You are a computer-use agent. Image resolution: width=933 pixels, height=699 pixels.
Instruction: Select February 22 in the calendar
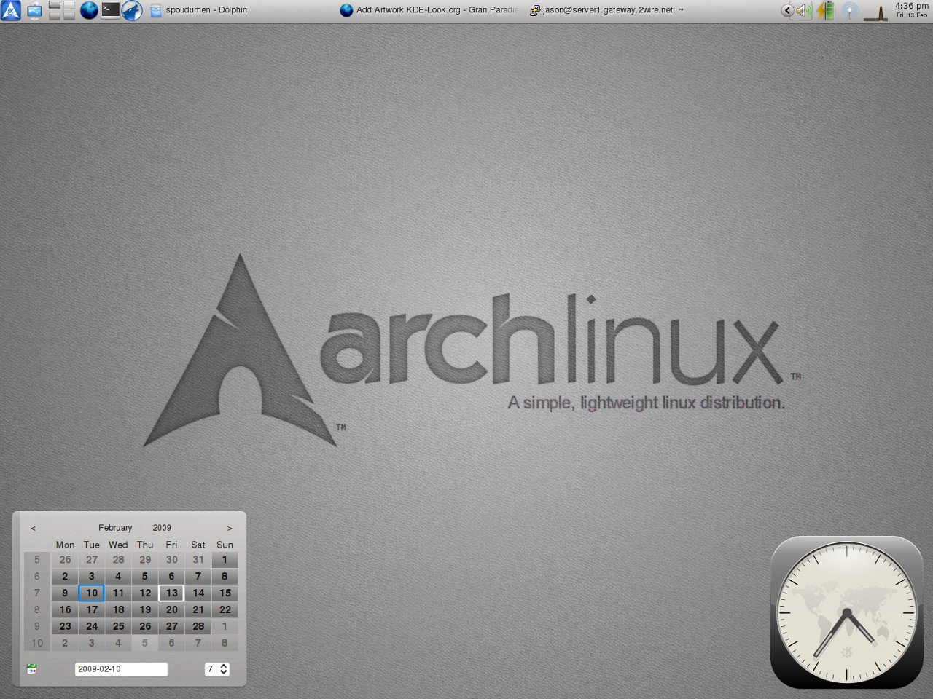(x=225, y=609)
